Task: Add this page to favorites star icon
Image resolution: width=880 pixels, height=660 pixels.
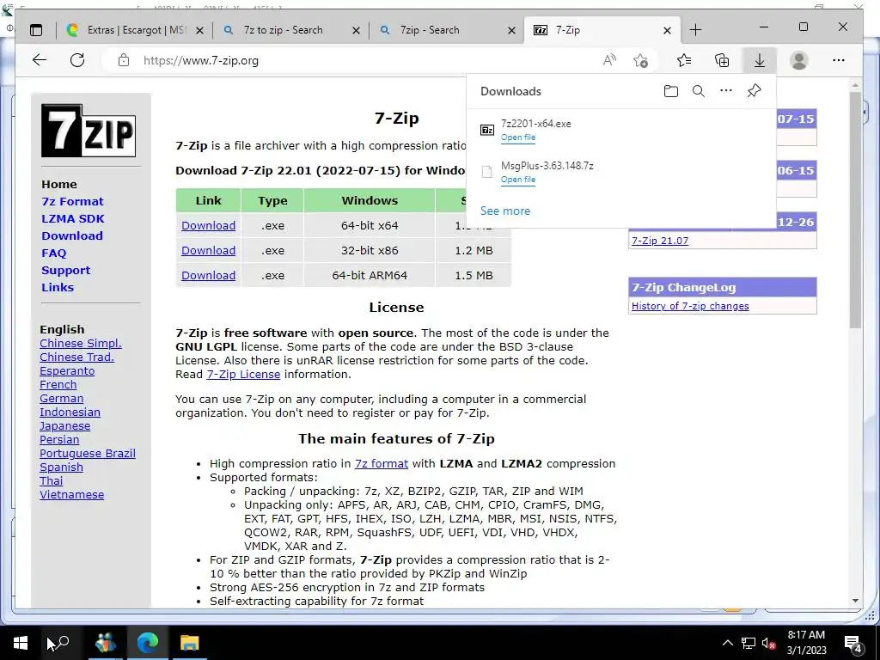Action: (640, 60)
